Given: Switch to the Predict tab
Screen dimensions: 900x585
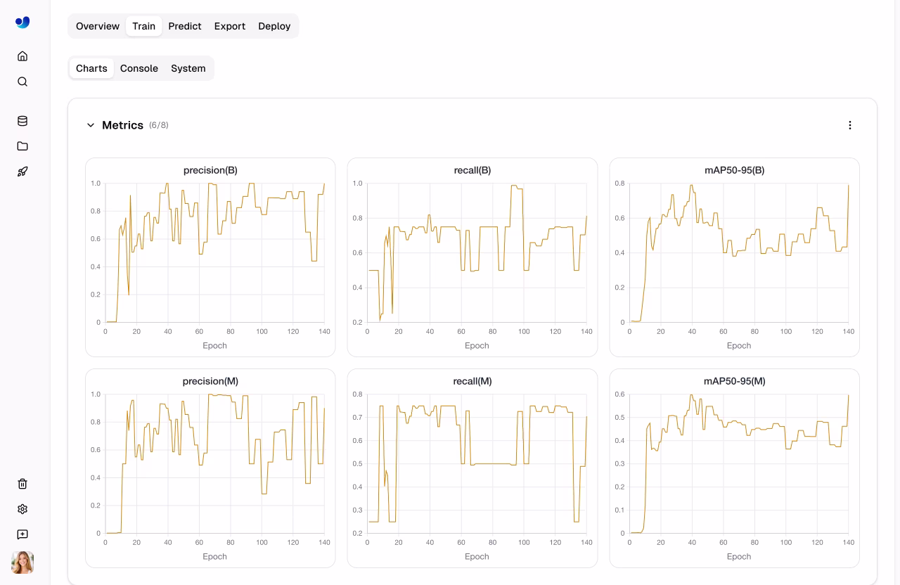Looking at the screenshot, I should (185, 26).
